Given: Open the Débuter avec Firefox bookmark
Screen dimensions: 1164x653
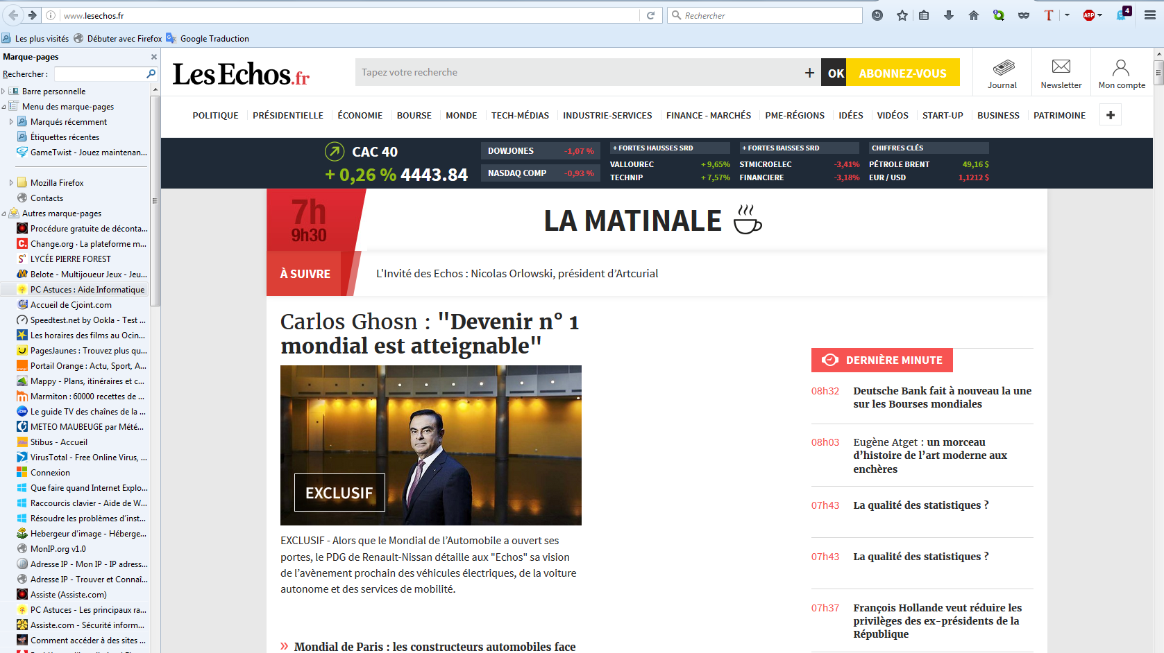Looking at the screenshot, I should click(118, 39).
